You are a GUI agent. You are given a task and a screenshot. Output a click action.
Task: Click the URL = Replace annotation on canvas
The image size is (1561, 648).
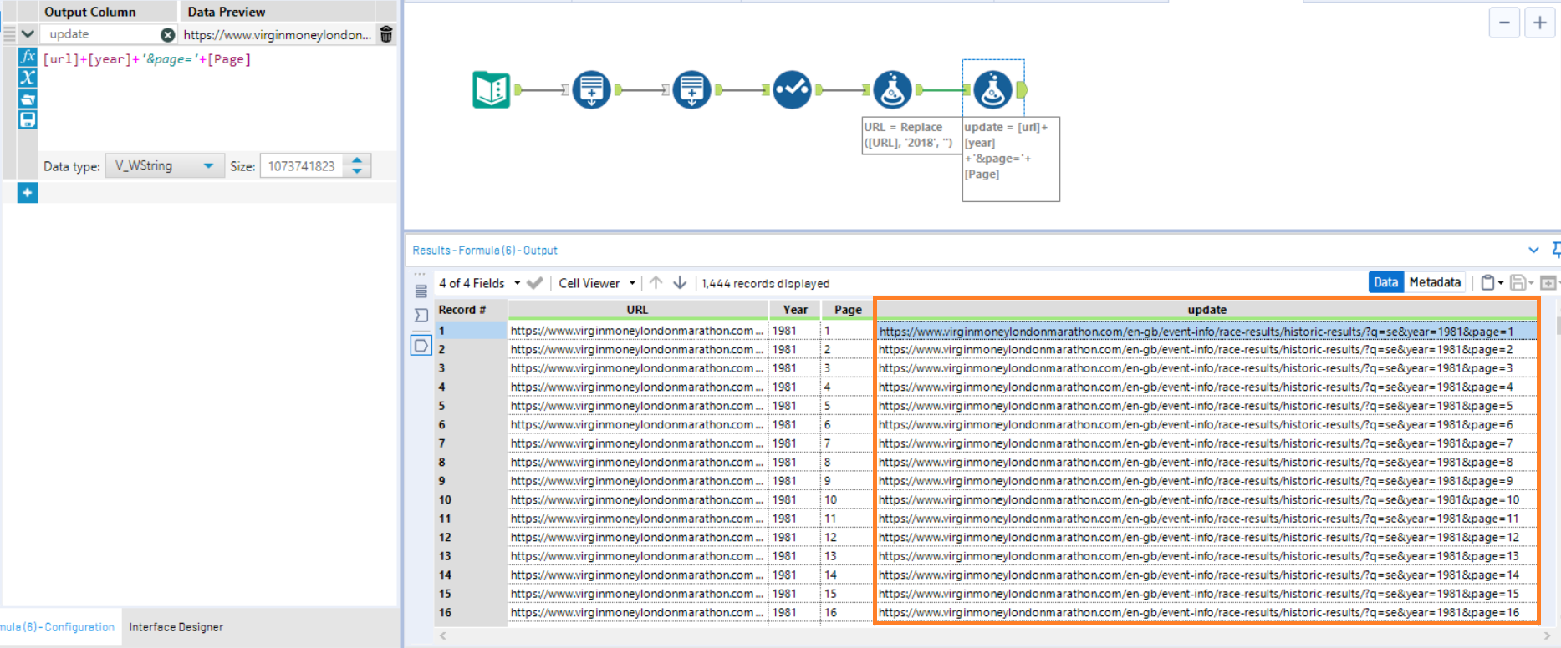pyautogui.click(x=911, y=135)
